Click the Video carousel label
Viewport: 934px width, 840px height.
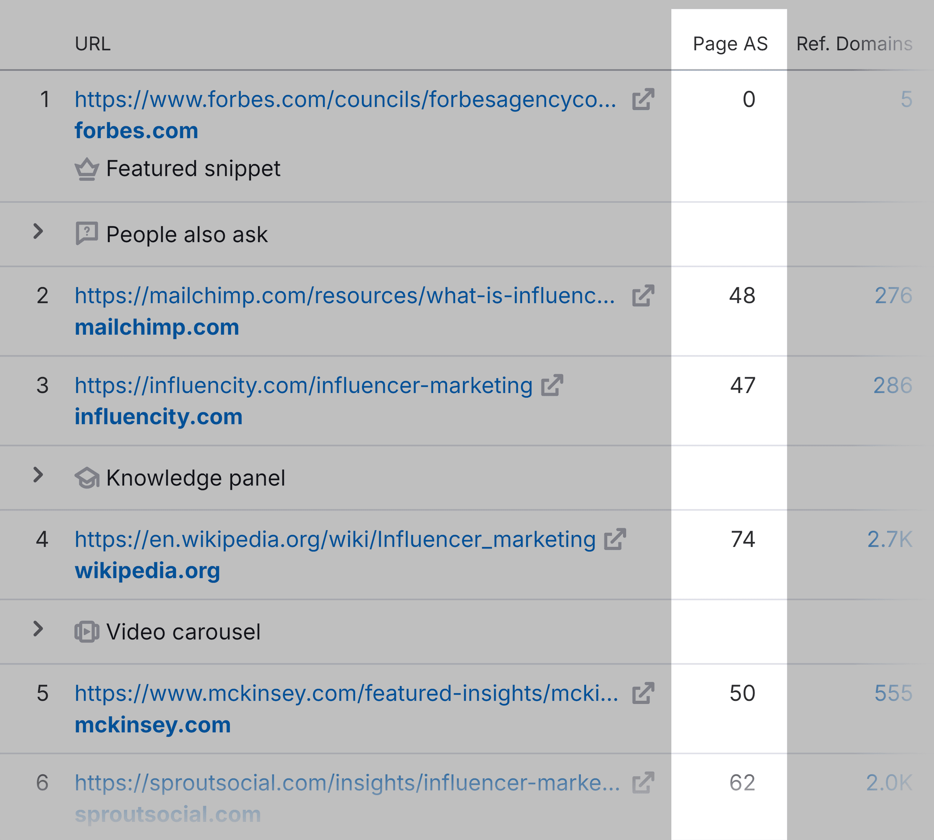pyautogui.click(x=183, y=632)
